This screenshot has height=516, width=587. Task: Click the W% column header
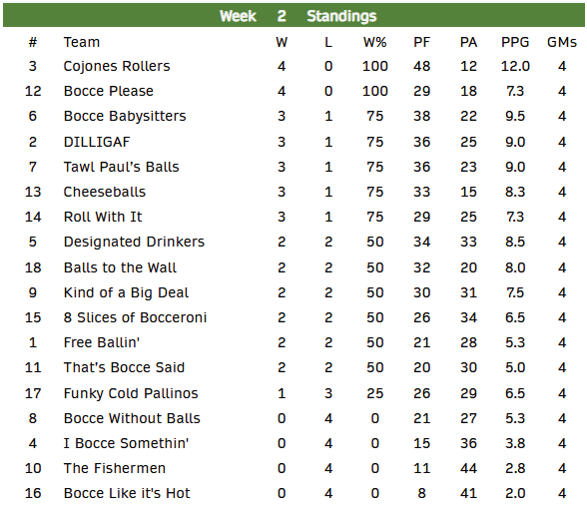(x=374, y=42)
